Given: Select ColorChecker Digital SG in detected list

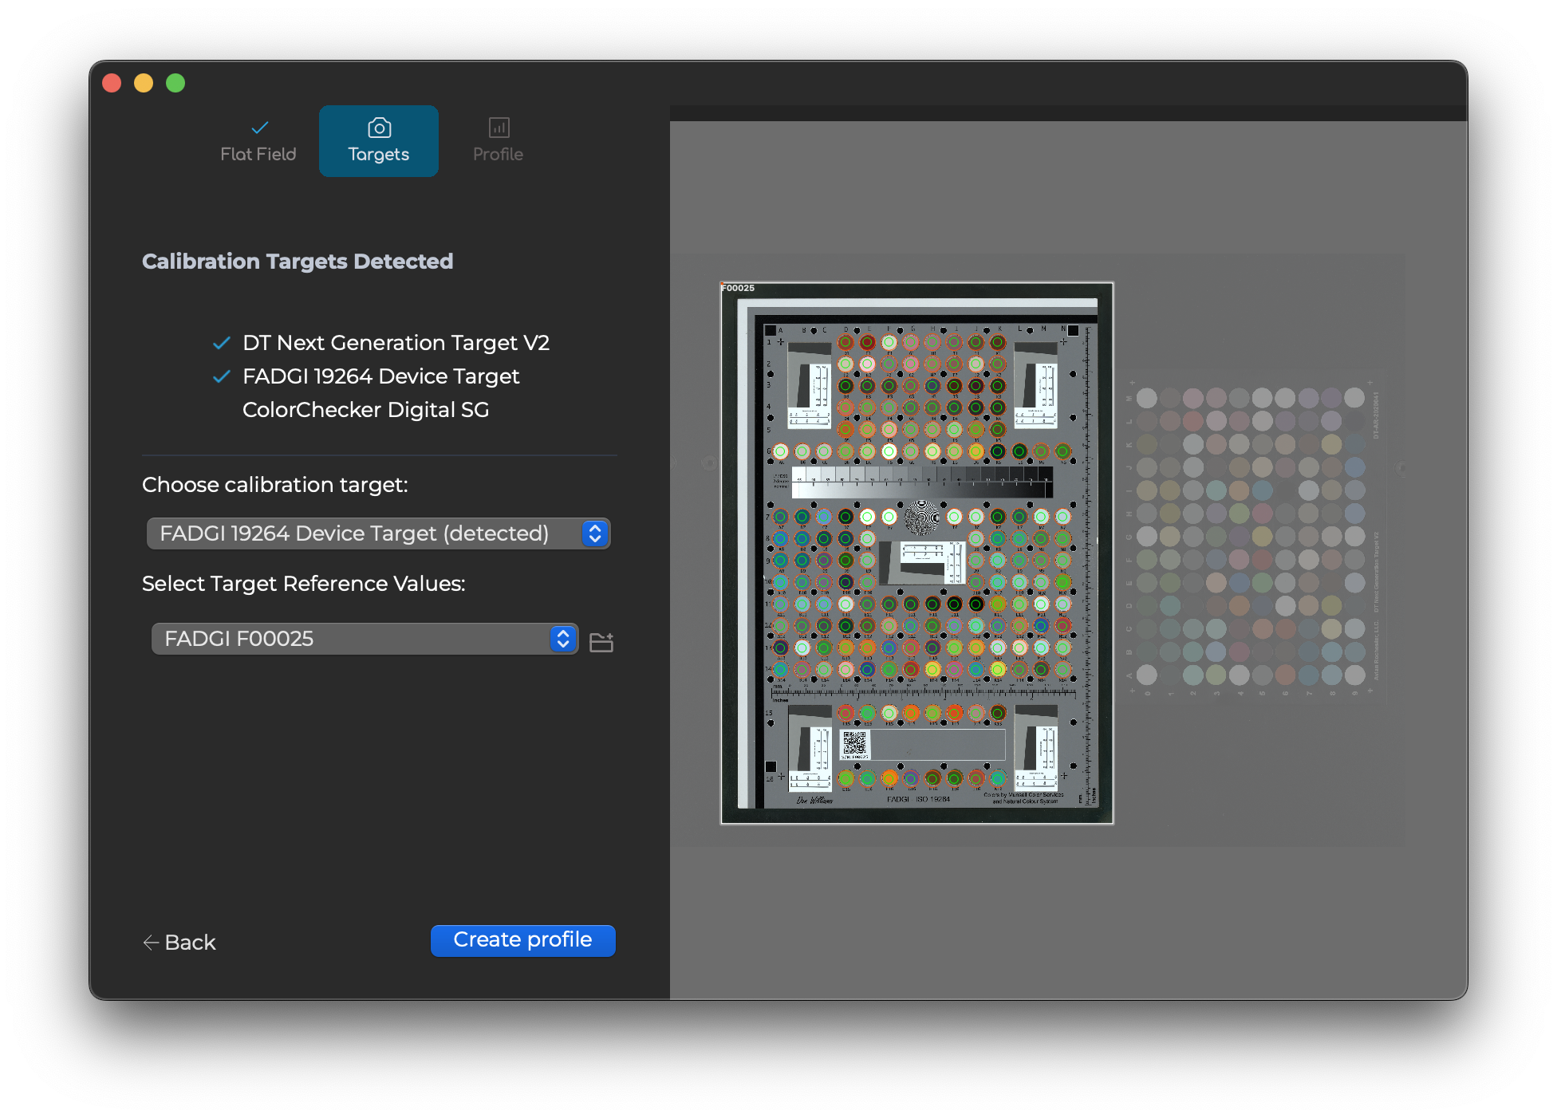Looking at the screenshot, I should [365, 410].
